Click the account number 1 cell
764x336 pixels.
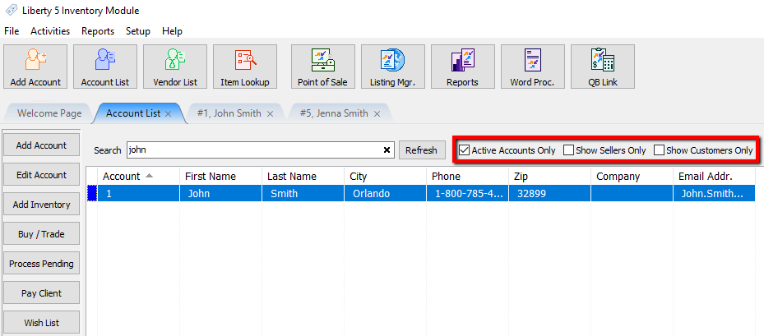pos(139,193)
